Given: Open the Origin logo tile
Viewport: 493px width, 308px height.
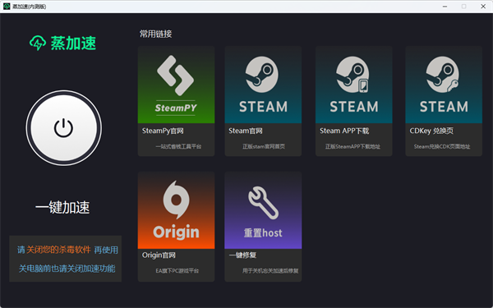Looking at the screenshot, I should pos(176,210).
